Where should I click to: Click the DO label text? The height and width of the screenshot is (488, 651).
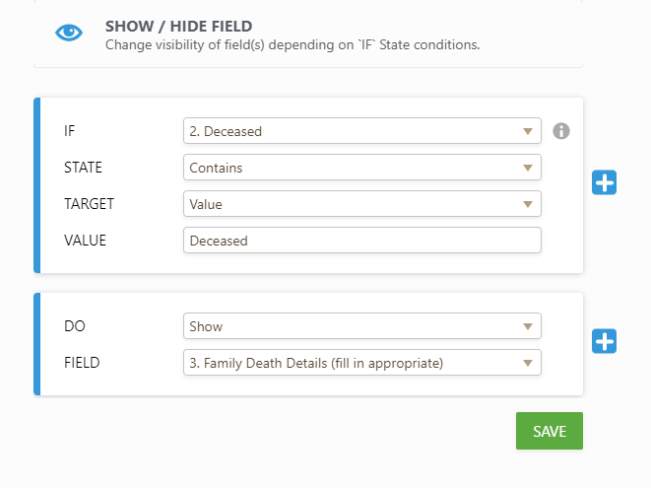point(74,326)
